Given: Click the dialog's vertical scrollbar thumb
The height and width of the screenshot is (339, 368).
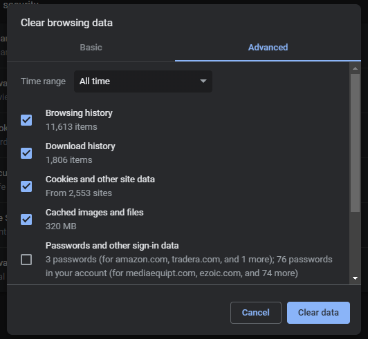Looking at the screenshot, I should click(355, 143).
